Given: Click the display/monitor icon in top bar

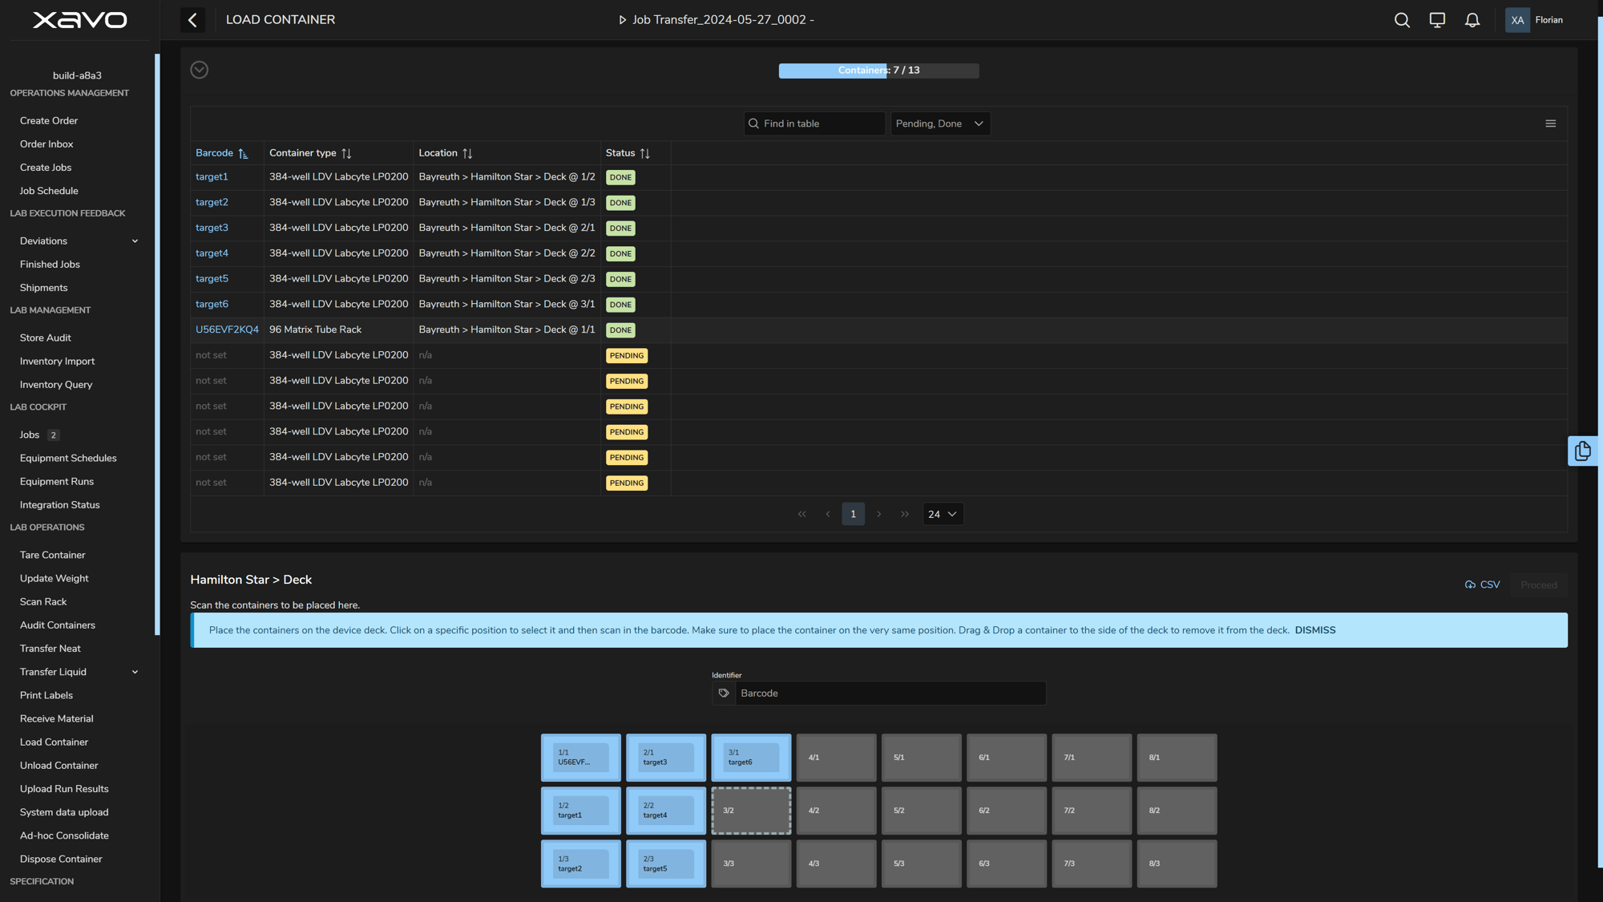Looking at the screenshot, I should (1438, 20).
